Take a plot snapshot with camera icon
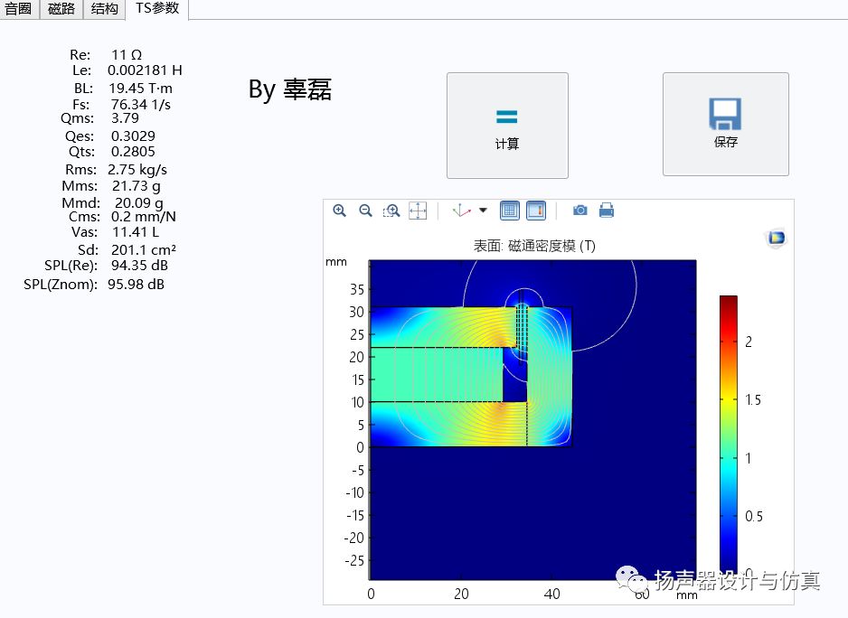The width and height of the screenshot is (848, 618). coord(580,211)
